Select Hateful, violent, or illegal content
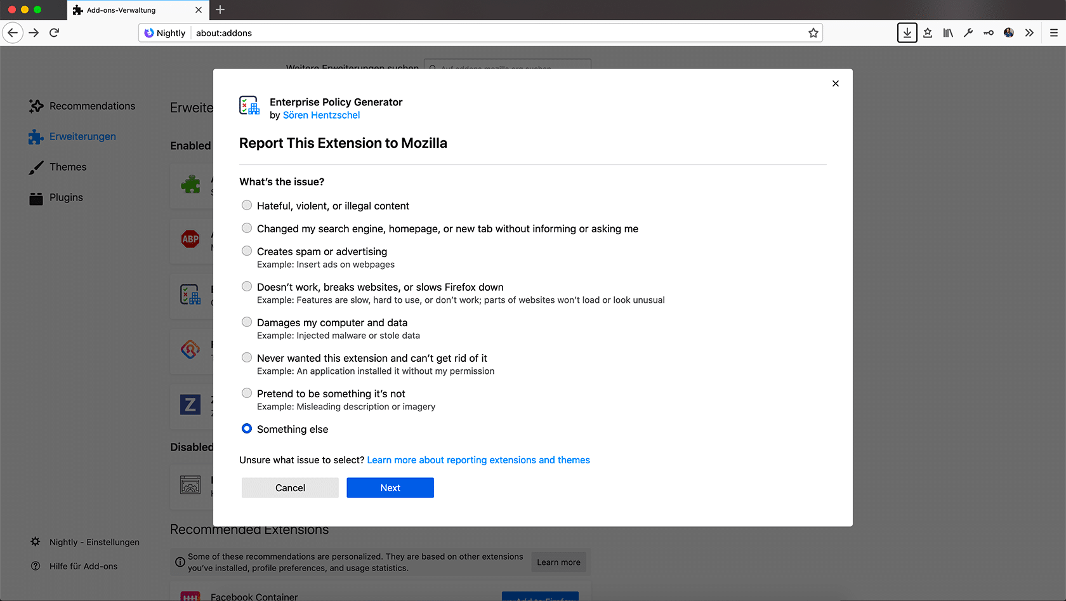Screen dimensions: 1066x601 pos(247,205)
